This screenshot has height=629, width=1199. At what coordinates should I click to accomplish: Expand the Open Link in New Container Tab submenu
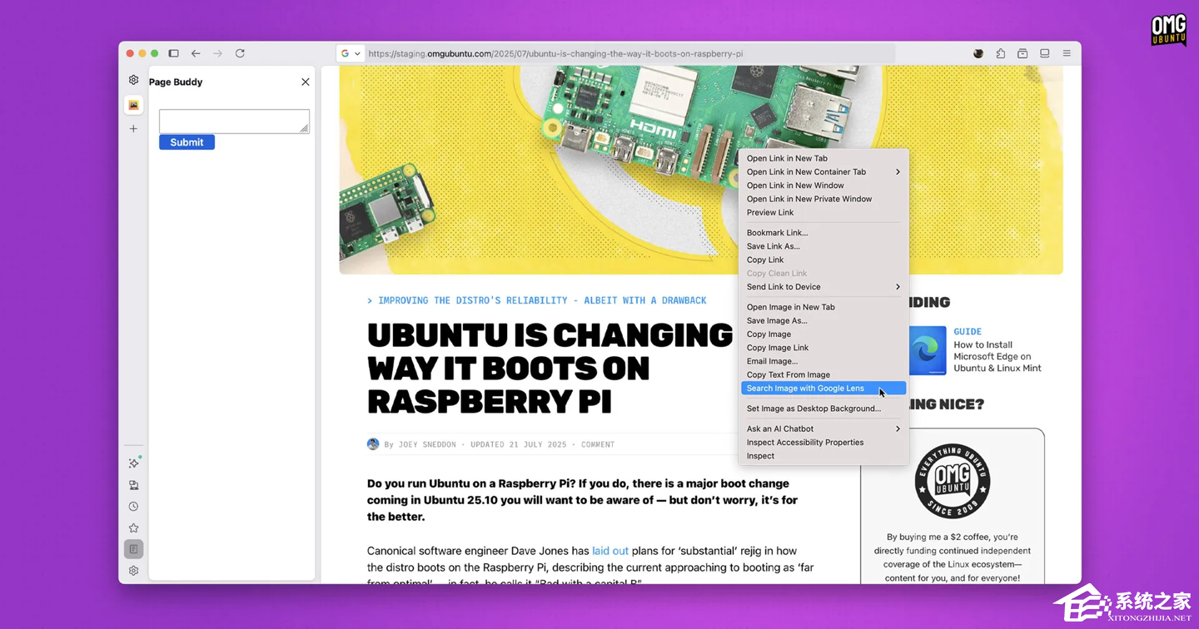[897, 171]
